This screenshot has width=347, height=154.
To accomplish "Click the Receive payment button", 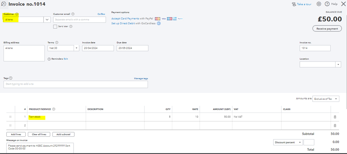I will click(x=327, y=29).
